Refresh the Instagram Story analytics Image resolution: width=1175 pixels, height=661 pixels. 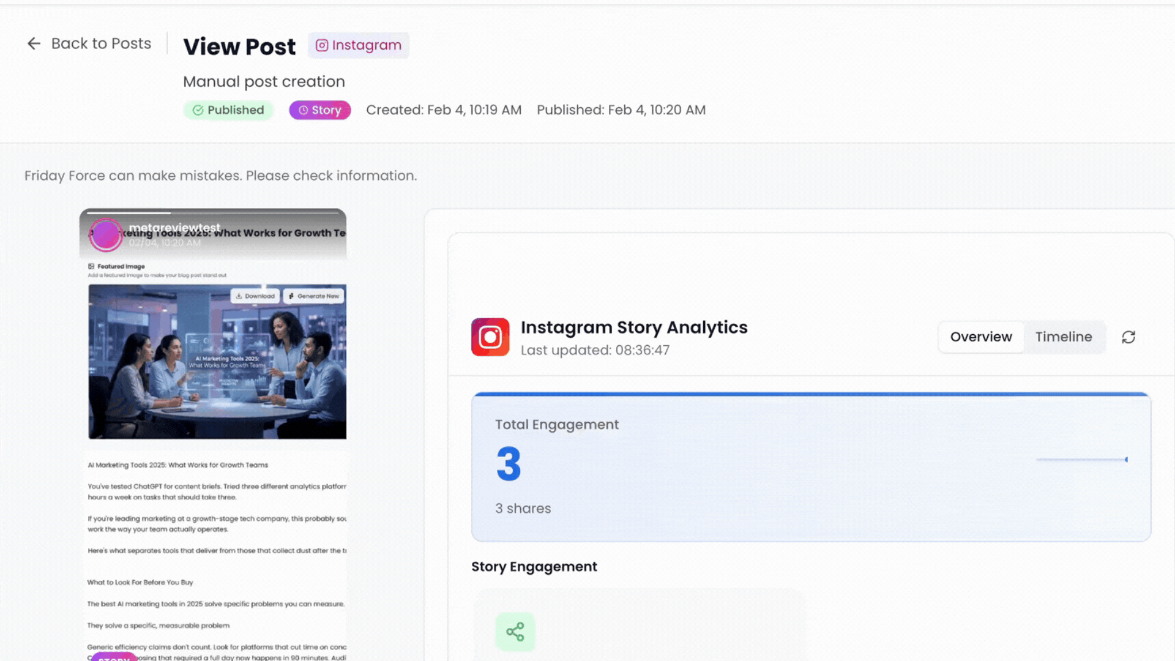(x=1128, y=337)
